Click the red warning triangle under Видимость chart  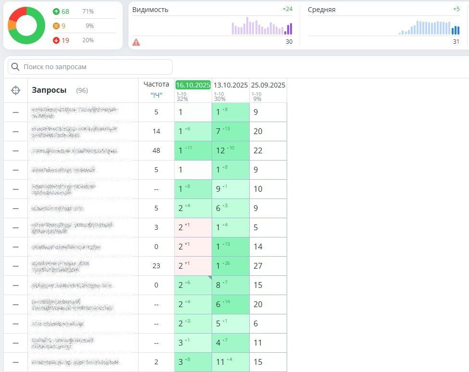(137, 42)
